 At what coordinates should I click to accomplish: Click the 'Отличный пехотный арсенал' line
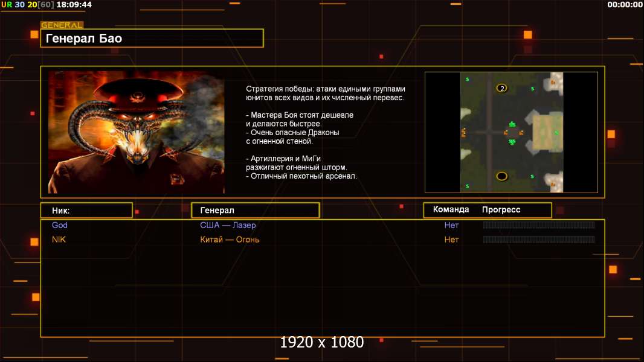click(x=301, y=176)
